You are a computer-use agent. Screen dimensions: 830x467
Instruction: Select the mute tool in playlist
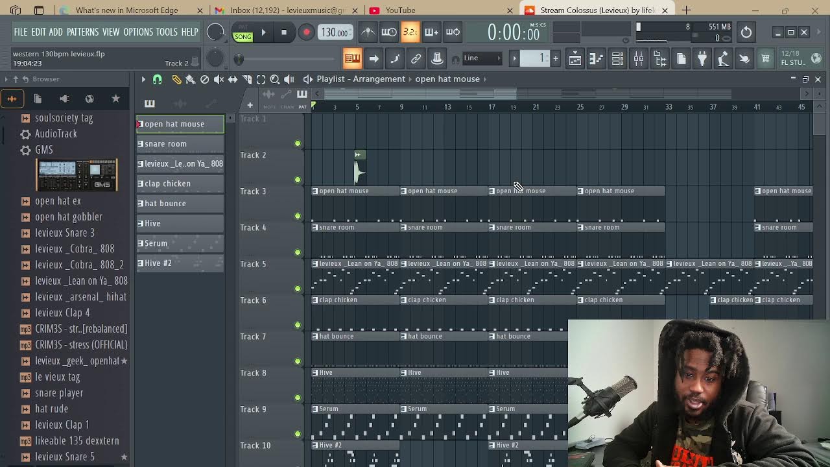pos(219,79)
